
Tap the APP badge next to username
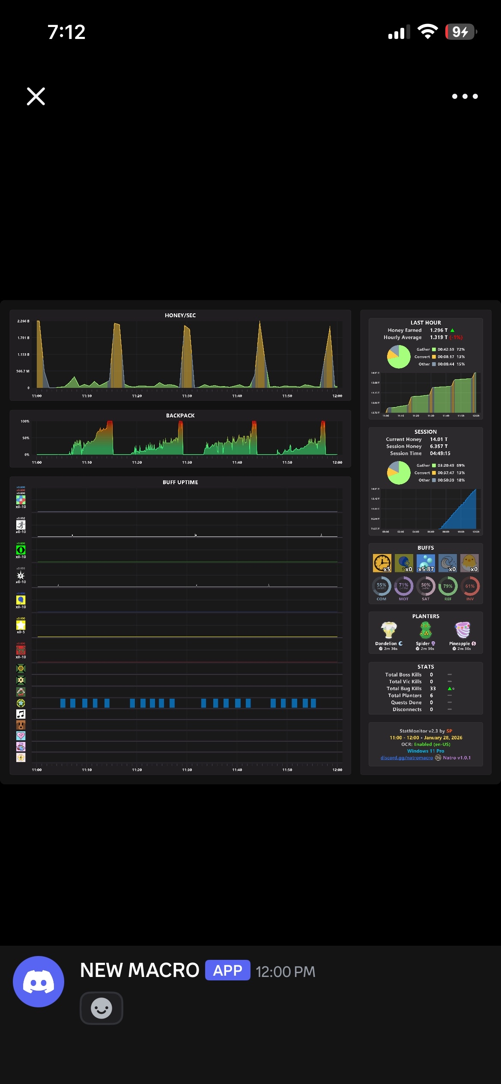[x=227, y=970]
